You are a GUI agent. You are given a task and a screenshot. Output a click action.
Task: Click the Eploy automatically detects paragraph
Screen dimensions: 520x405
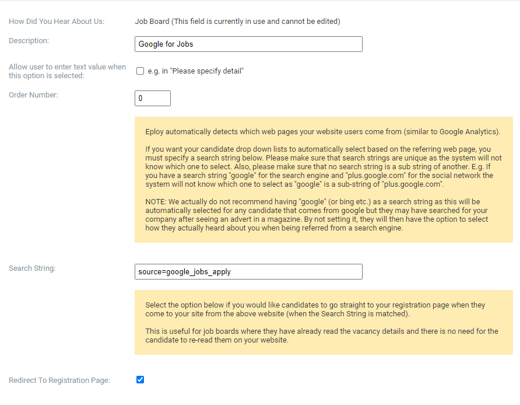point(323,132)
